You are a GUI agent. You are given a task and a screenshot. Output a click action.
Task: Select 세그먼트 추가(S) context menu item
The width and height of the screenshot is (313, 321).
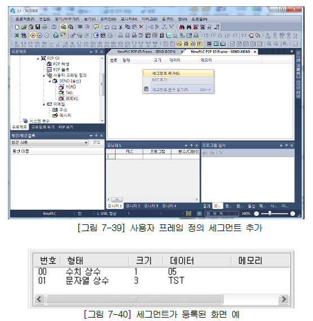(179, 73)
